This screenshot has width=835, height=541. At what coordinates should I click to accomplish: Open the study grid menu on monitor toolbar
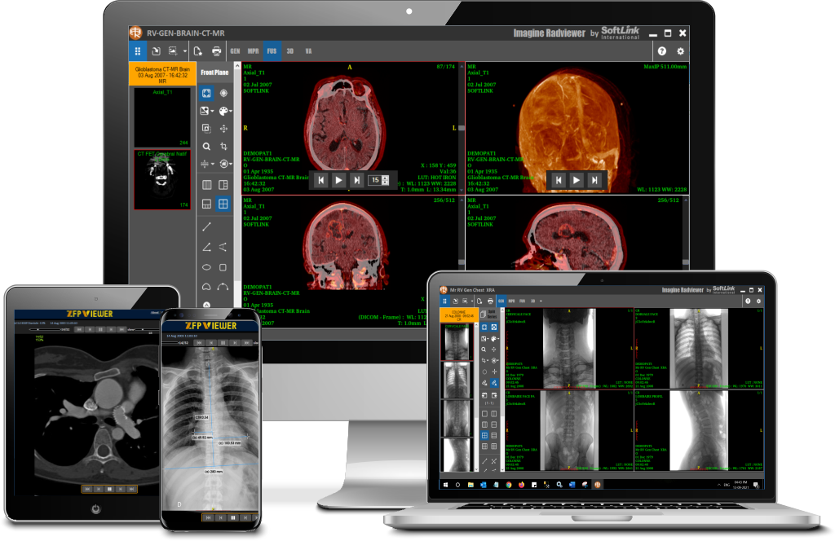click(x=137, y=51)
